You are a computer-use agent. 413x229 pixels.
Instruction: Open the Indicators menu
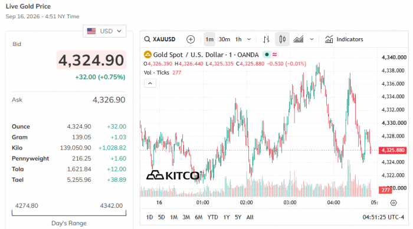pyautogui.click(x=344, y=39)
